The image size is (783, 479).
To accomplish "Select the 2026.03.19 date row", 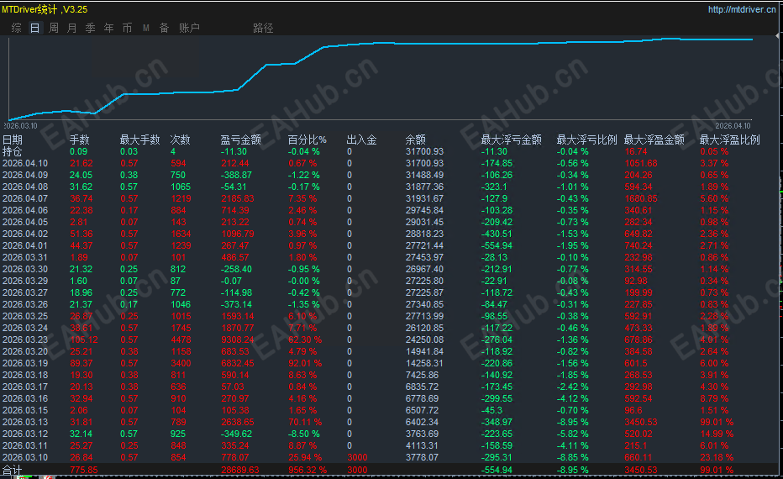I will pyautogui.click(x=25, y=363).
